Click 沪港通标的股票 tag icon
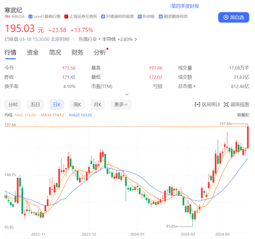 [103, 17]
